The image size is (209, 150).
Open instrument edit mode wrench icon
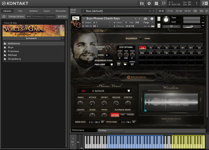(x=76, y=18)
